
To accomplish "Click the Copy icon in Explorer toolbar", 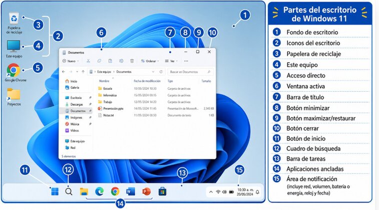I will 99,61.
